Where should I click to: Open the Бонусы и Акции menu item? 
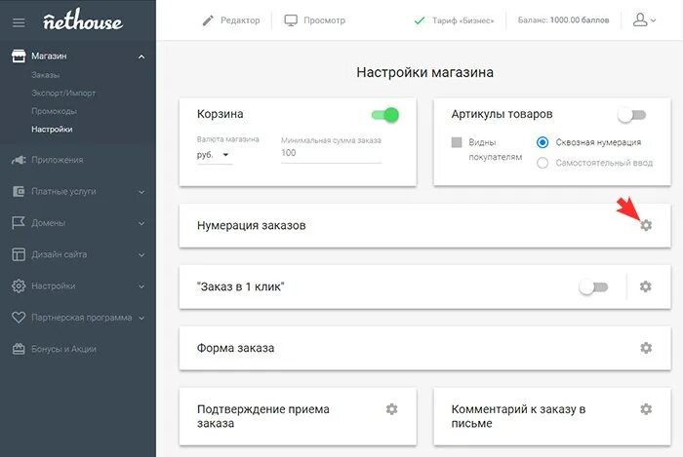(x=63, y=349)
